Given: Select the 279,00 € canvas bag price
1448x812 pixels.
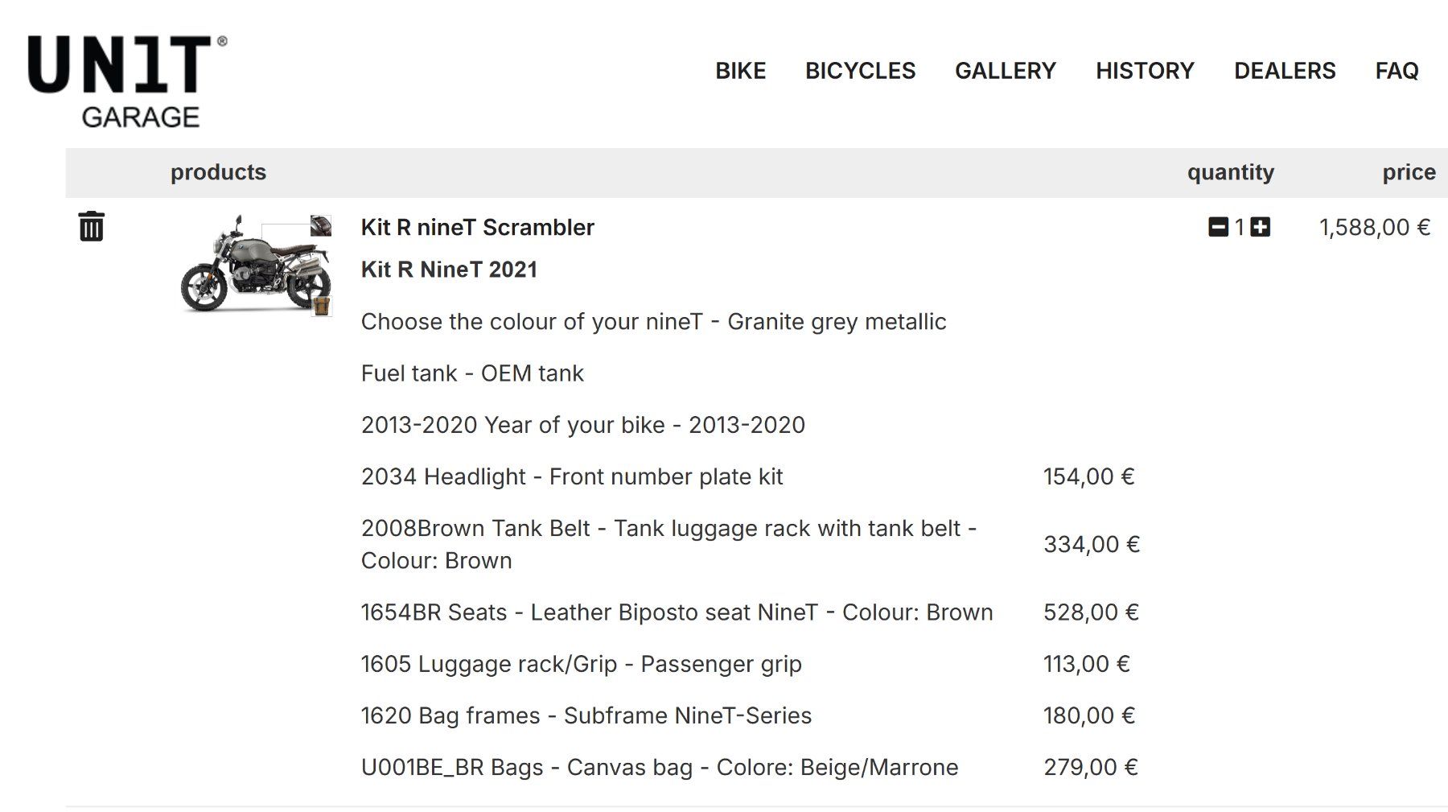Looking at the screenshot, I should 1091,767.
